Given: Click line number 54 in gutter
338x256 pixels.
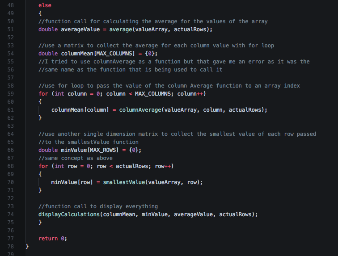Looking at the screenshot, I should 11,54.
